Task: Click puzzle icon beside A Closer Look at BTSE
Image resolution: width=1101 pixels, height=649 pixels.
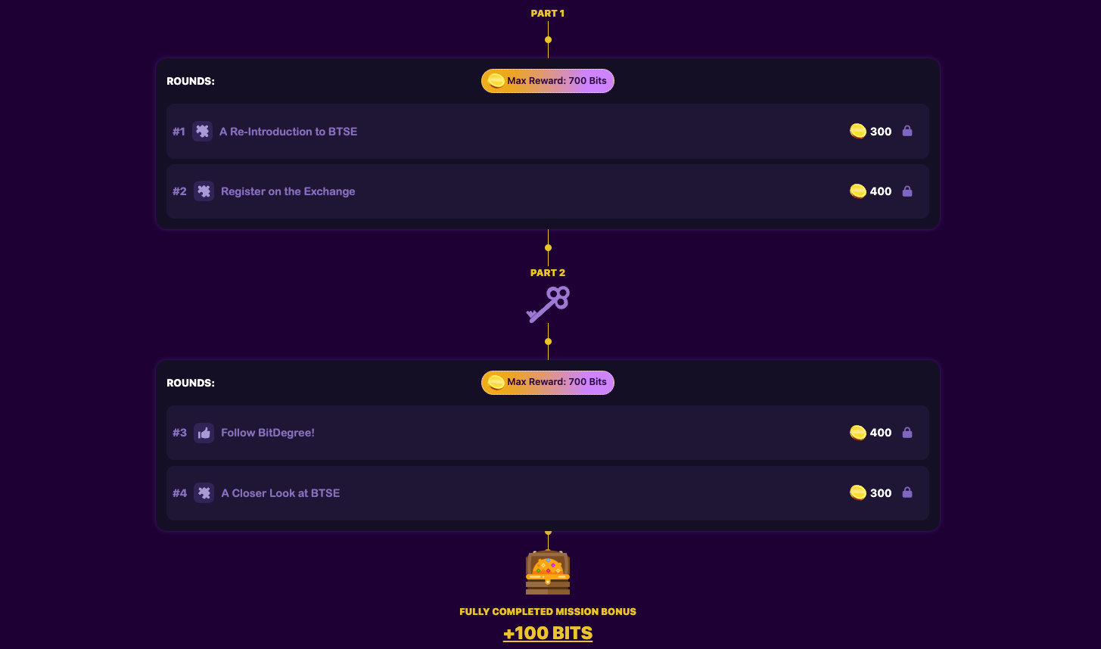Action: 204,493
